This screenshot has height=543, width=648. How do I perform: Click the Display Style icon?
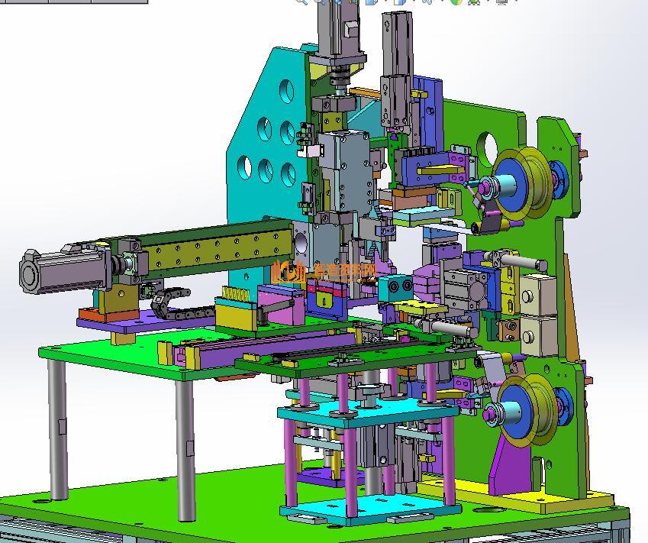click(x=398, y=2)
